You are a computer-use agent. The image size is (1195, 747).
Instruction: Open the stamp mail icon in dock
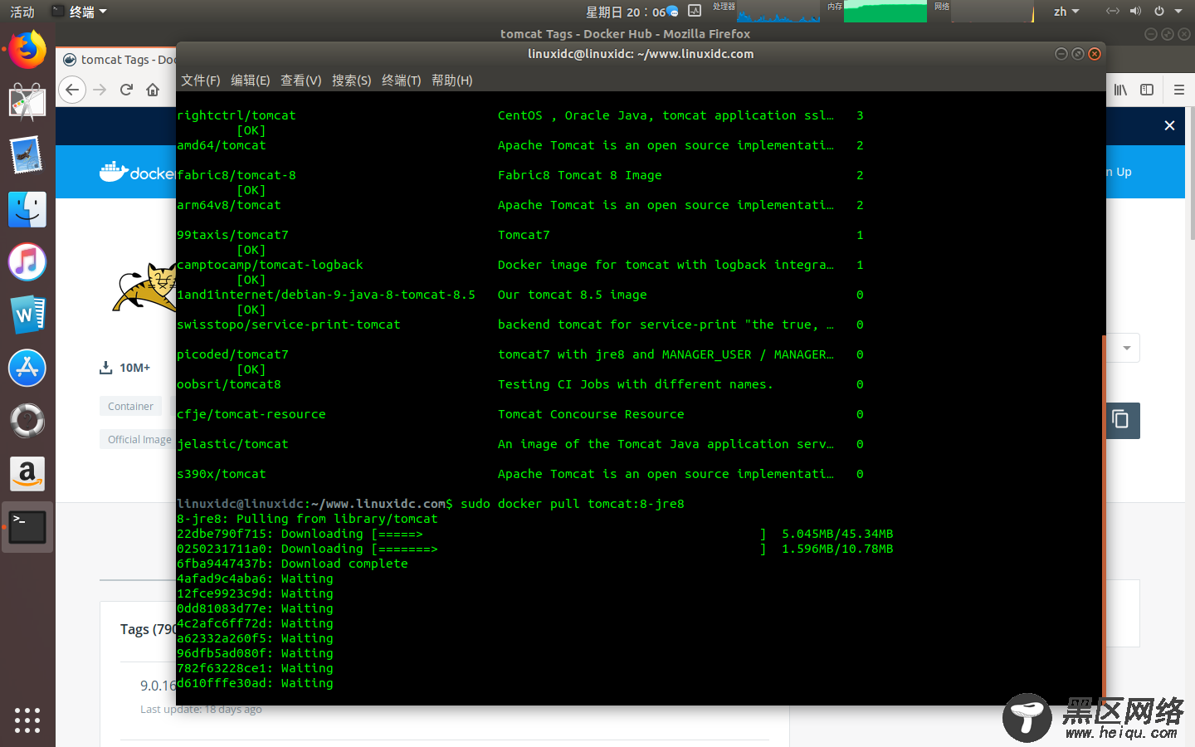coord(27,155)
